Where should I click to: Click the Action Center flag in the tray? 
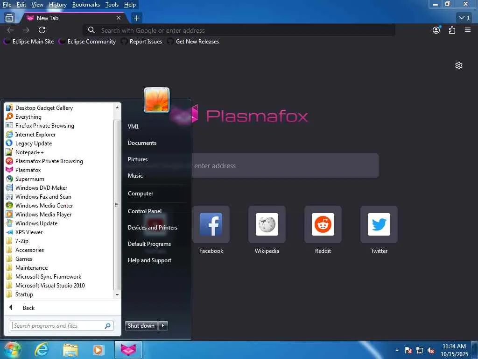point(408,350)
